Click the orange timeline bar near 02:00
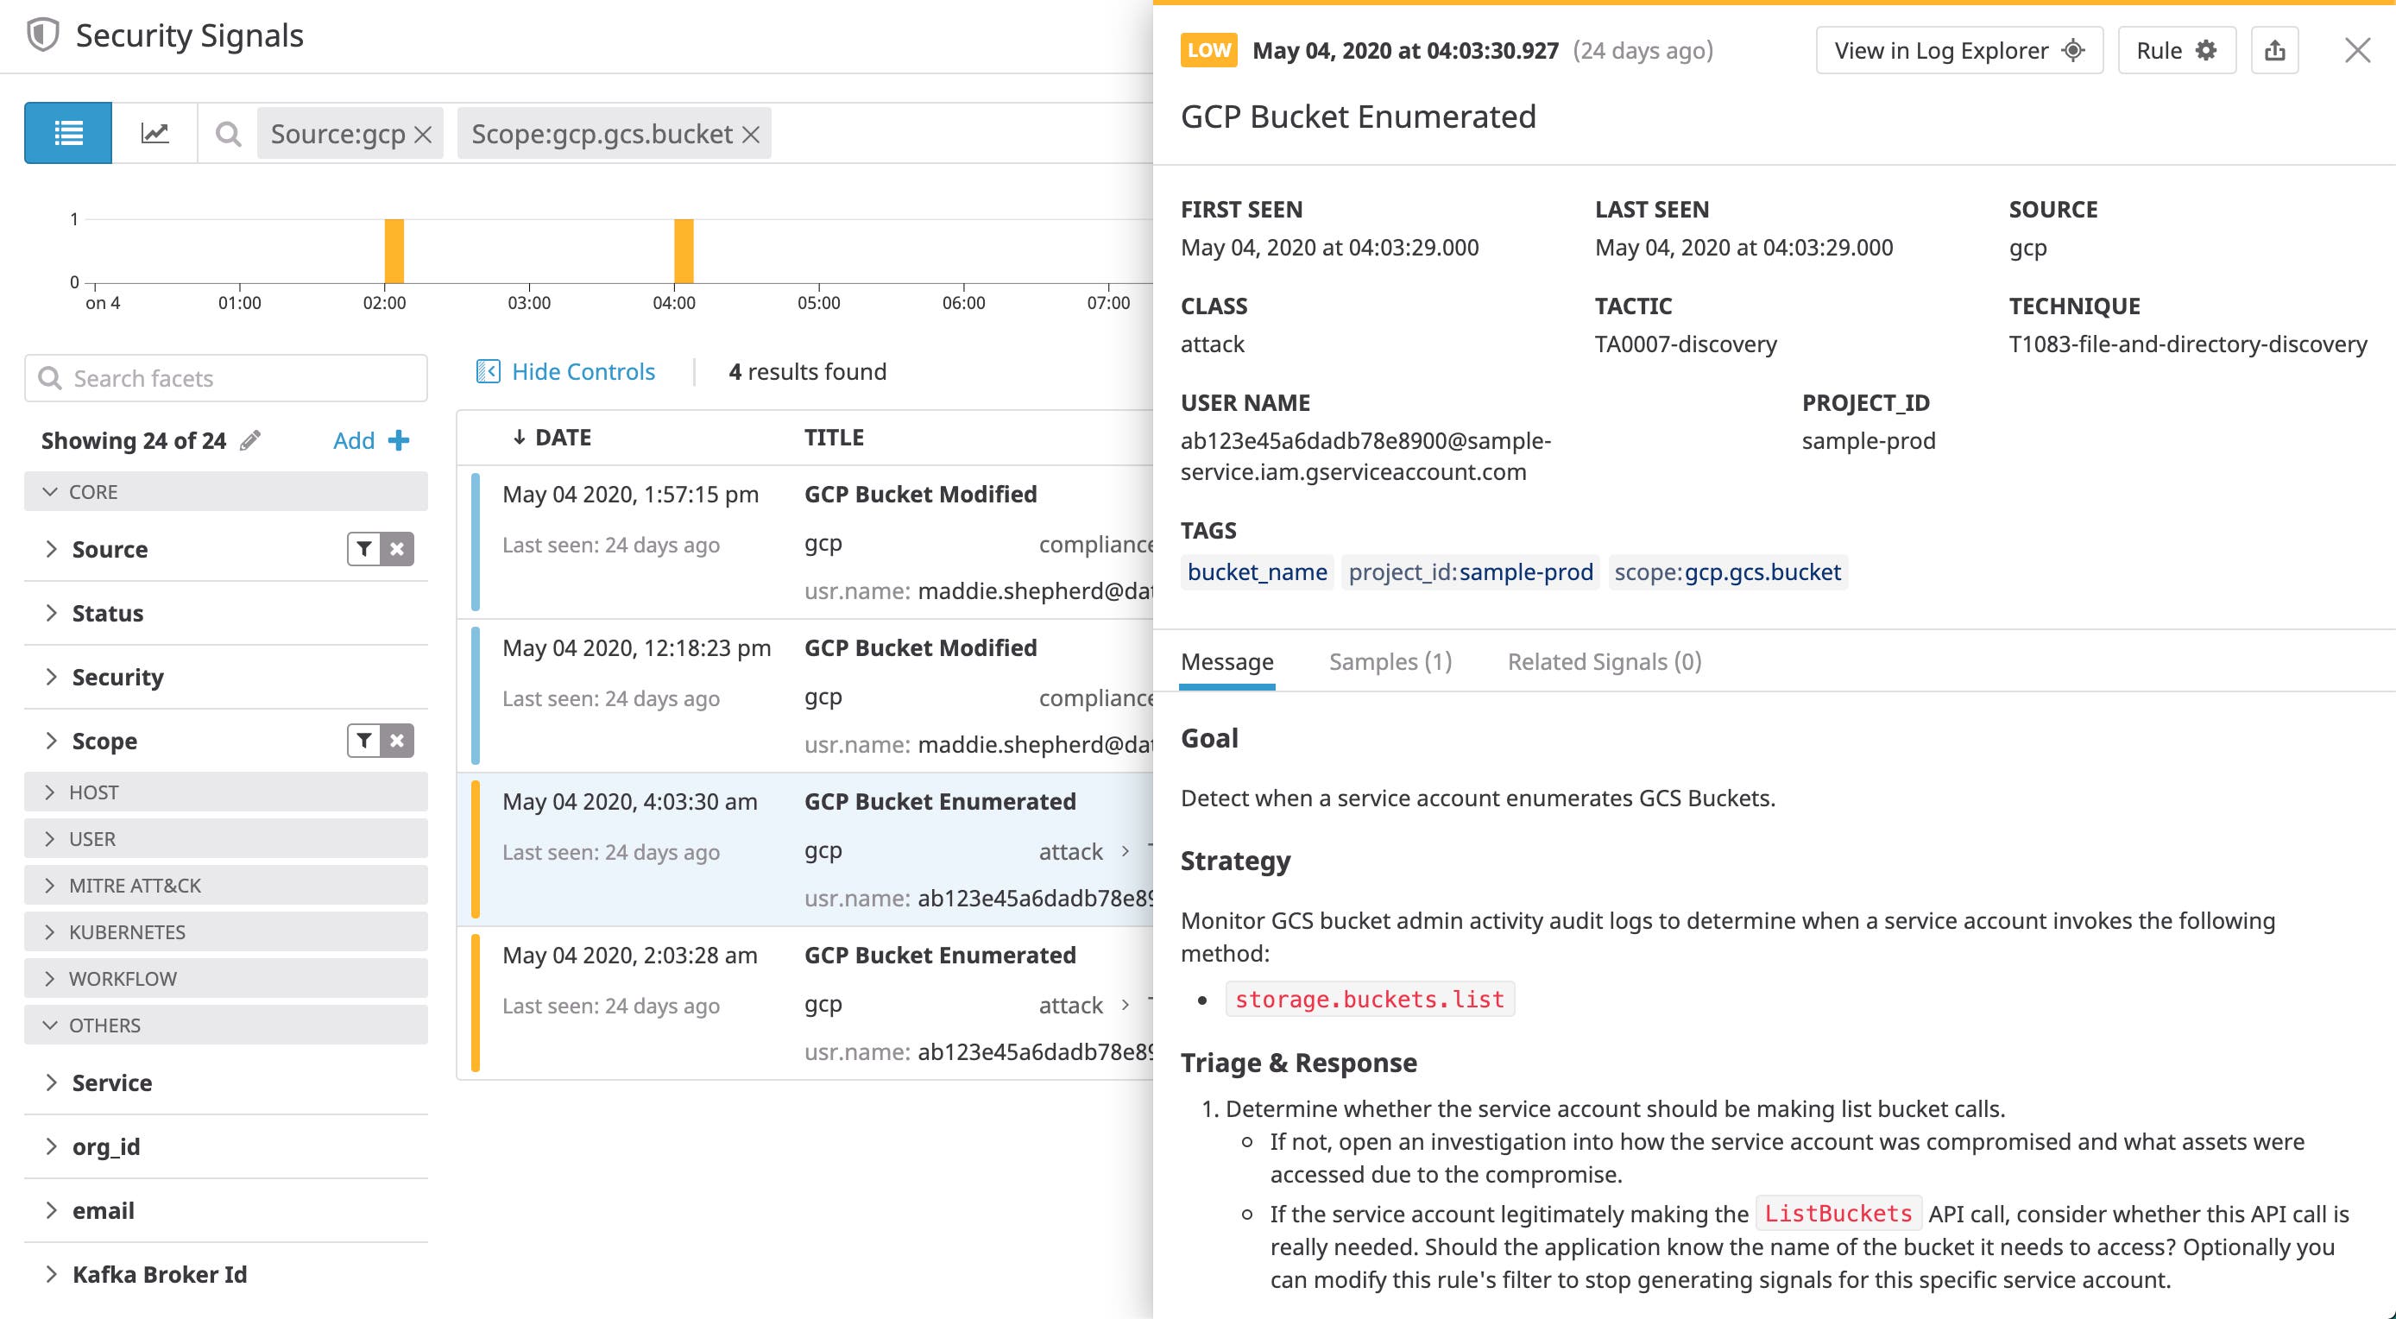Viewport: 2396px width, 1319px height. (393, 251)
